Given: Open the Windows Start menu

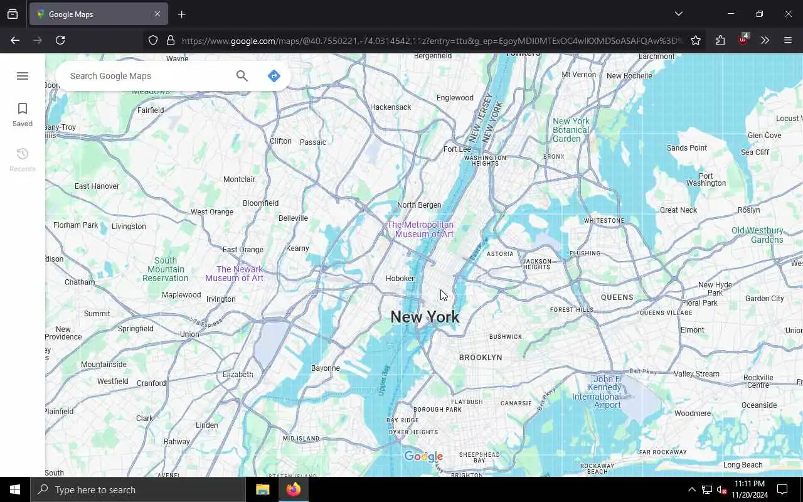Looking at the screenshot, I should point(15,489).
